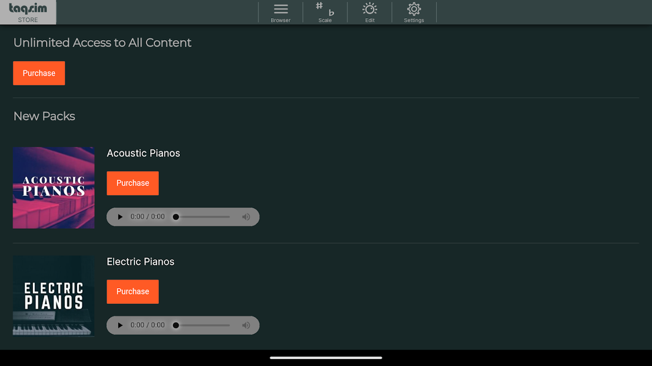The width and height of the screenshot is (652, 366).
Task: Play the Acoustic Pianos audio preview
Action: (120, 217)
